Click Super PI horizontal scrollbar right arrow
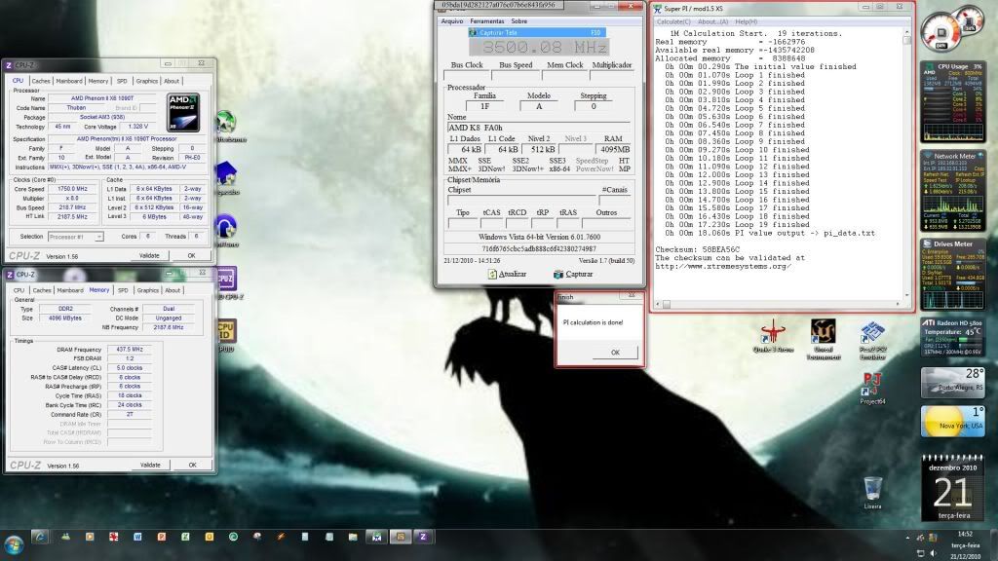The height and width of the screenshot is (561, 998). (x=898, y=304)
